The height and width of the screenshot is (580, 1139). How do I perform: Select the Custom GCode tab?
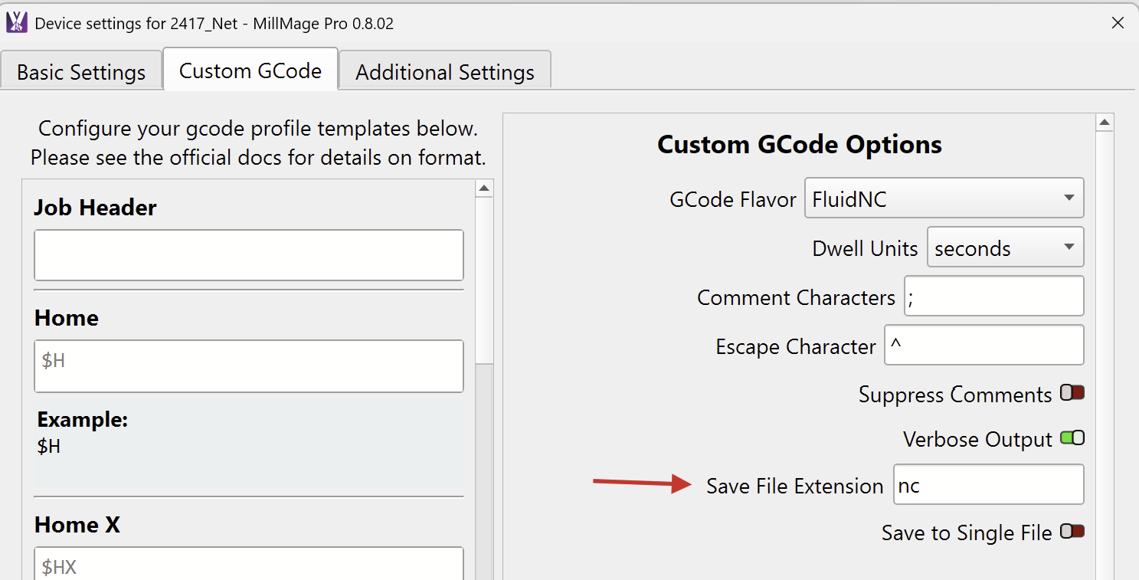pyautogui.click(x=250, y=70)
